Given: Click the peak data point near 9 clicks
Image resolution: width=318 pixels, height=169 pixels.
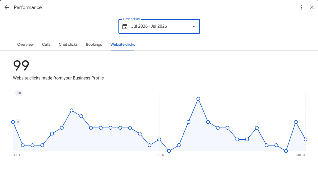Looking at the screenshot, I should click(x=198, y=99).
